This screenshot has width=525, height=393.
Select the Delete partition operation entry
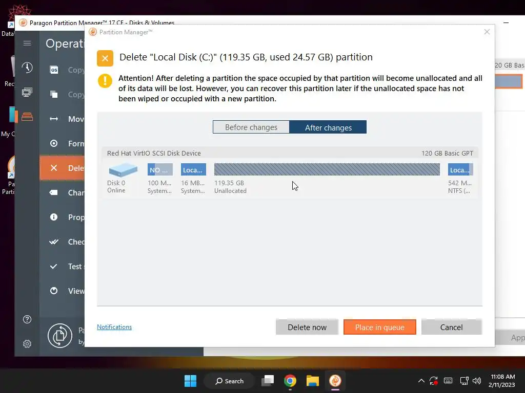tap(62, 168)
